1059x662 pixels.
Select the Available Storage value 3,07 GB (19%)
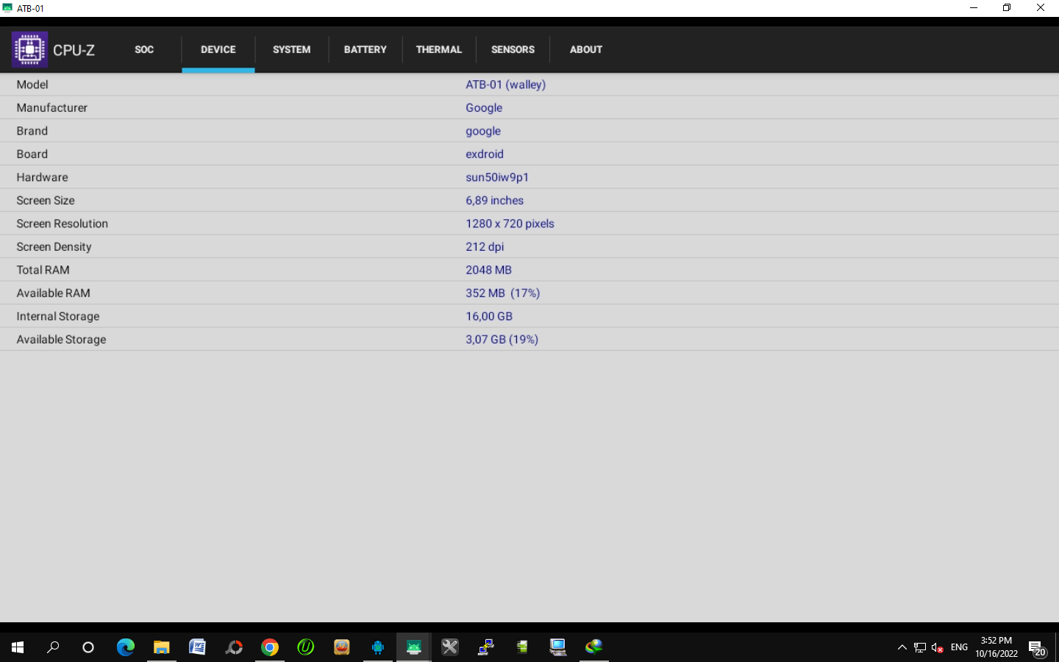[502, 339]
